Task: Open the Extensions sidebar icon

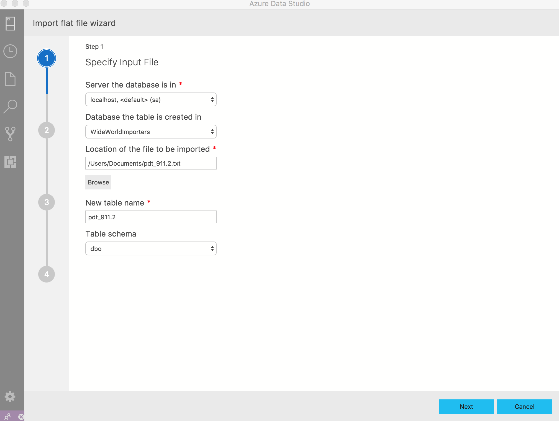Action: (x=11, y=162)
